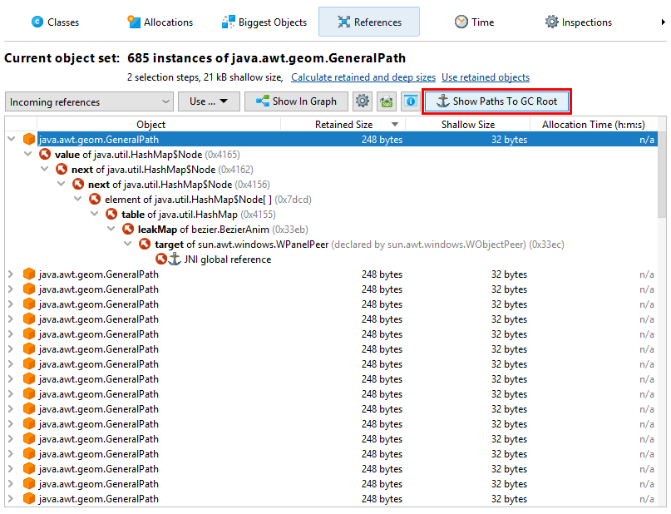
Task: Click reference icon beside next (0x4156)
Action: [78, 185]
